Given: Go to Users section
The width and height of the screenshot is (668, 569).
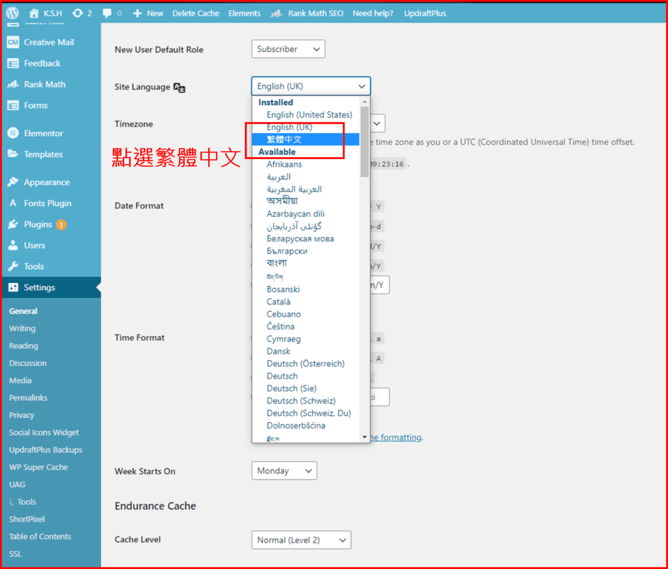Looking at the screenshot, I should click(x=35, y=245).
